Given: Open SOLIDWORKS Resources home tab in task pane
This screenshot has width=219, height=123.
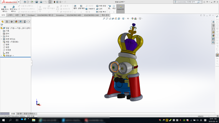Looking at the screenshot, I should [x=213, y=22].
